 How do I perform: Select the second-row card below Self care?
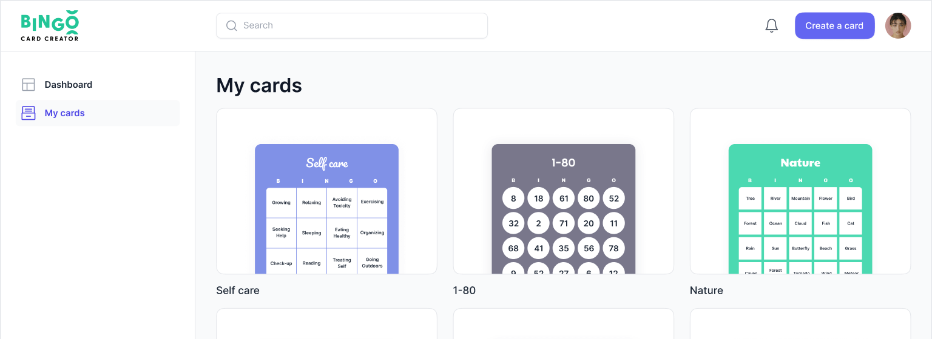click(326, 324)
